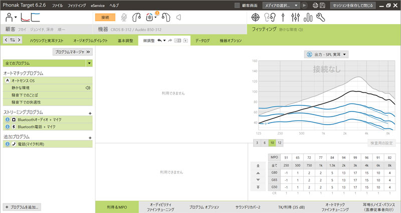The image size is (401, 213).
Task: Expand the client icon dropdown arrow
Action: (16, 18)
